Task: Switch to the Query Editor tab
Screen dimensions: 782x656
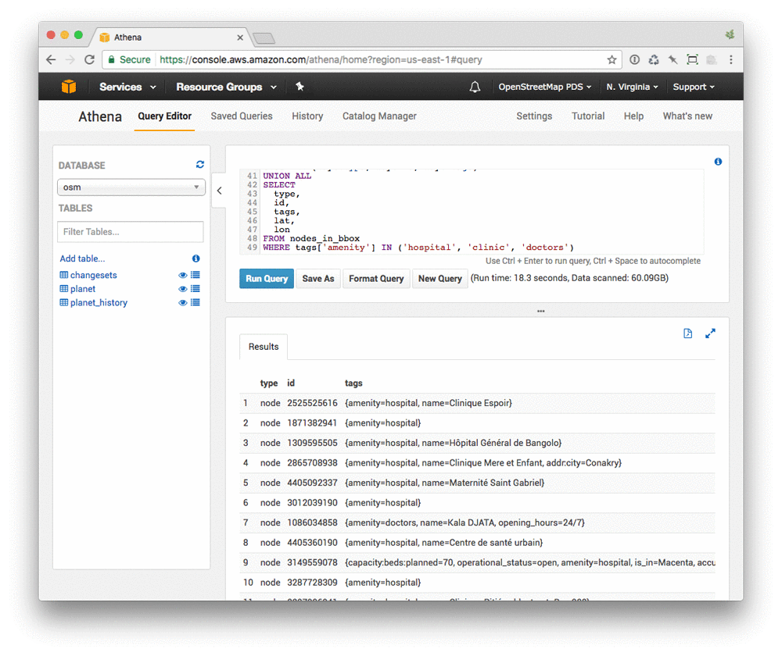Action: point(164,116)
